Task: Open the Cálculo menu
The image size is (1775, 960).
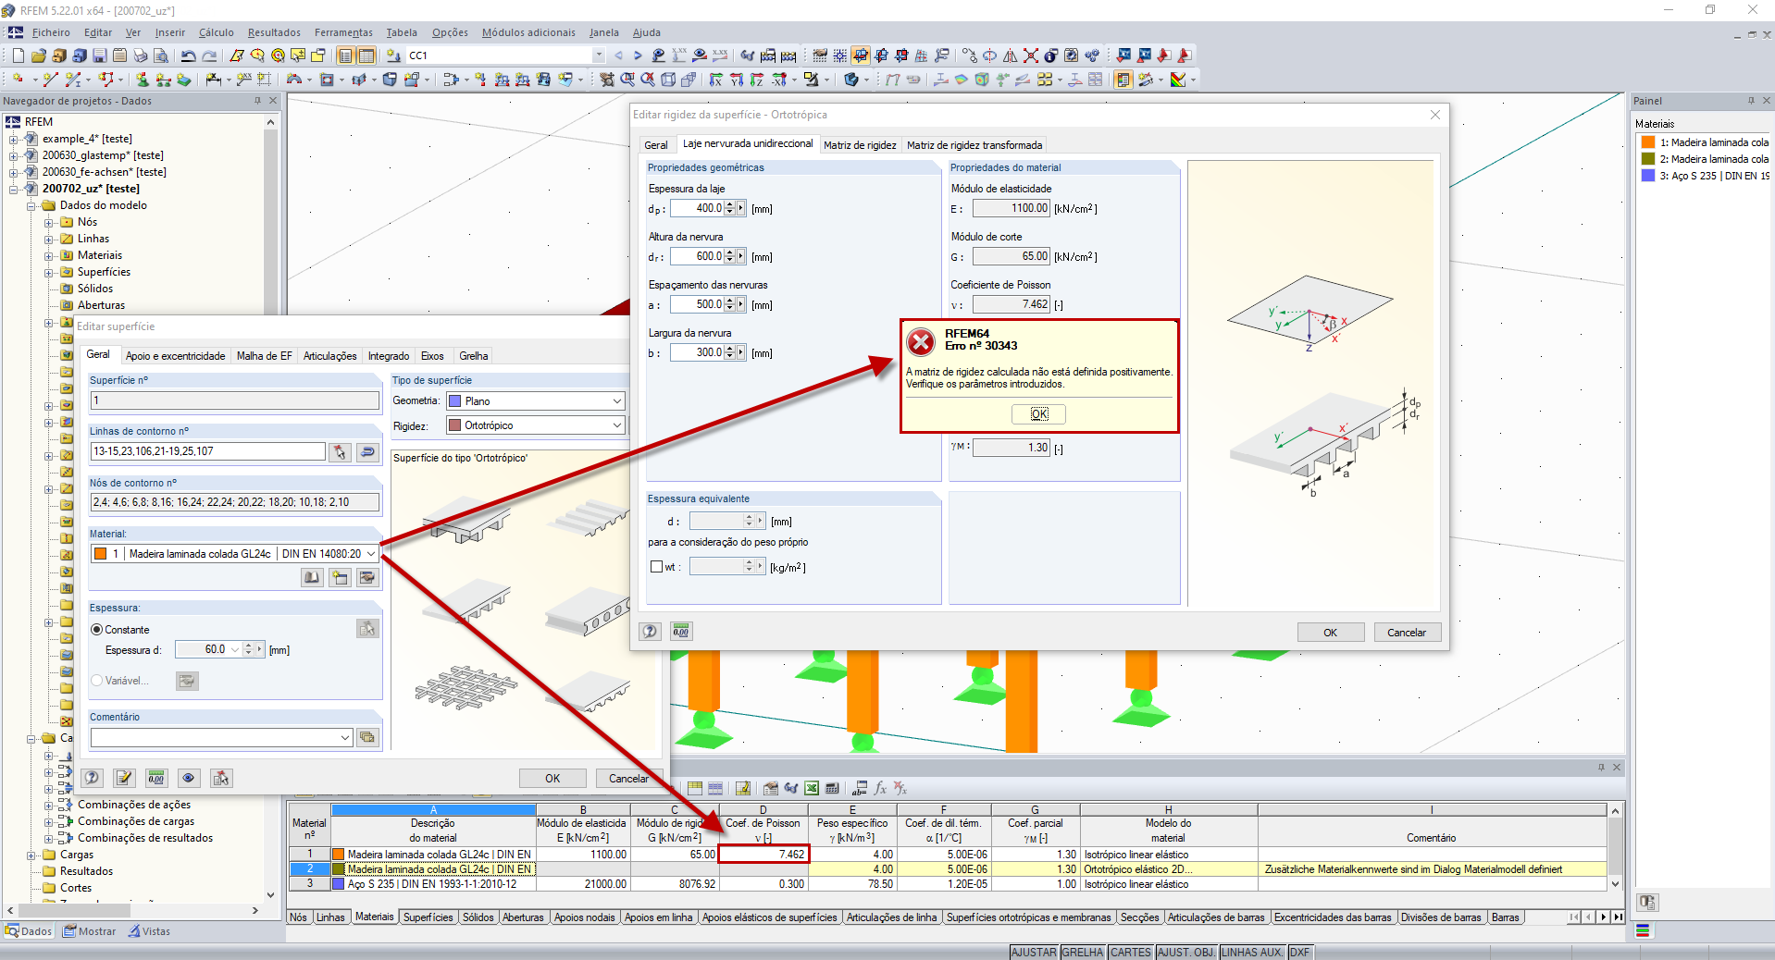Action: point(217,32)
